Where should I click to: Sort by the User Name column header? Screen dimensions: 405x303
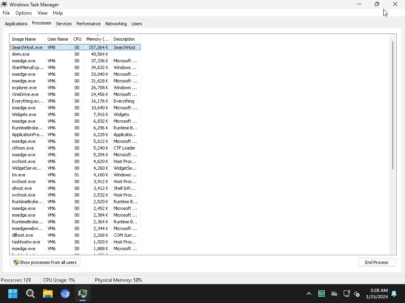pyautogui.click(x=58, y=39)
